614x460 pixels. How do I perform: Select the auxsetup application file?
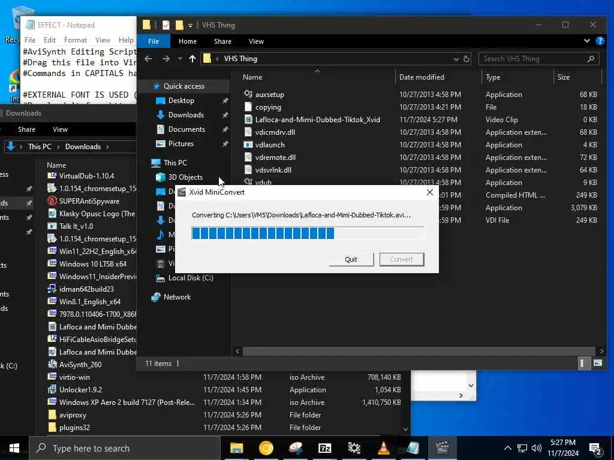(270, 94)
